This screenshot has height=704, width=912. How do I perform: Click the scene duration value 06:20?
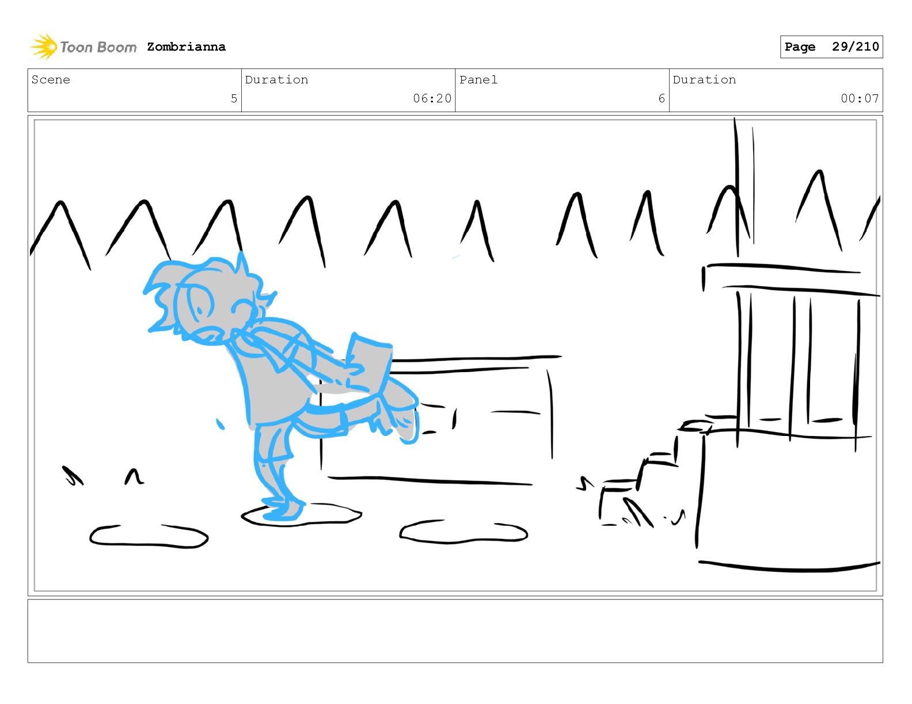[x=432, y=98]
